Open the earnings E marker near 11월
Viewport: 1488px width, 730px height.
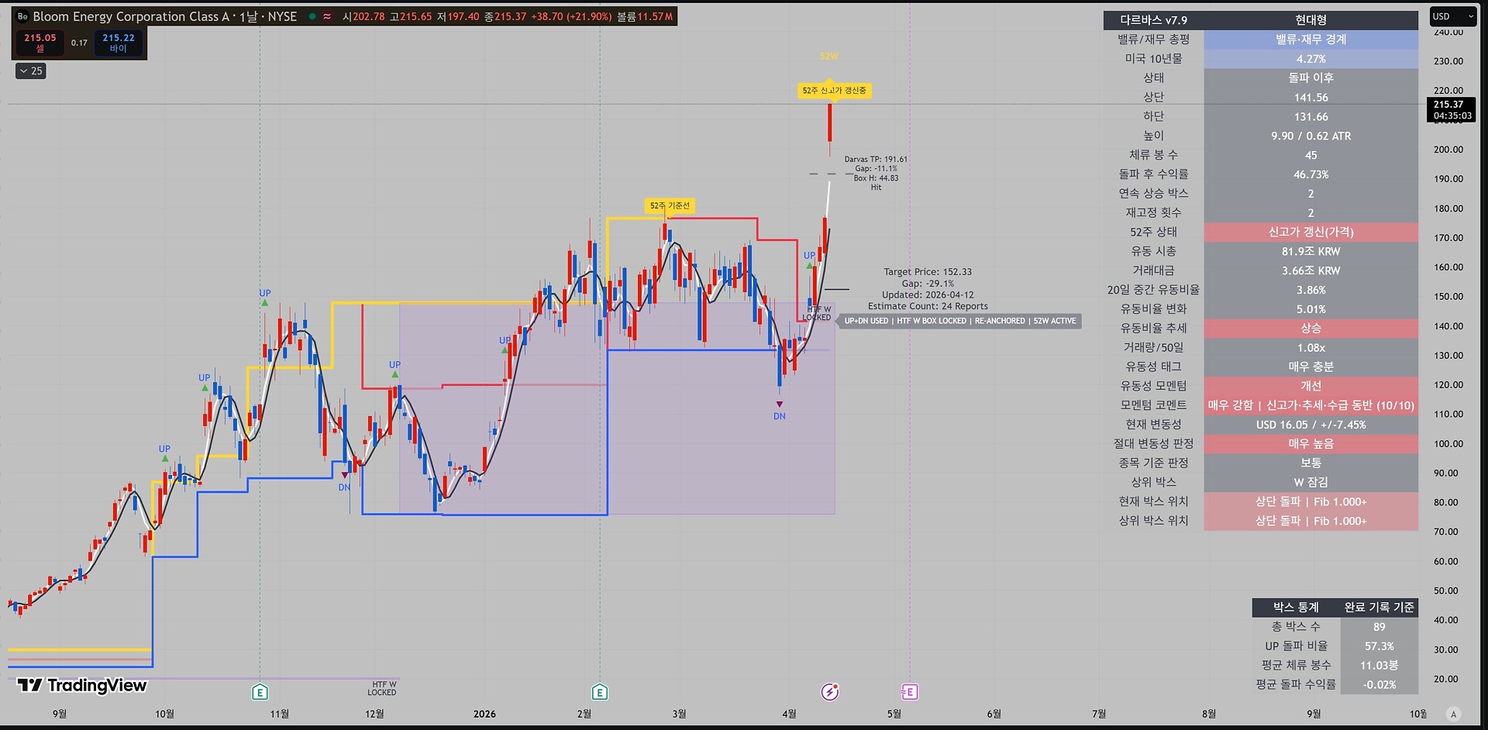click(260, 692)
